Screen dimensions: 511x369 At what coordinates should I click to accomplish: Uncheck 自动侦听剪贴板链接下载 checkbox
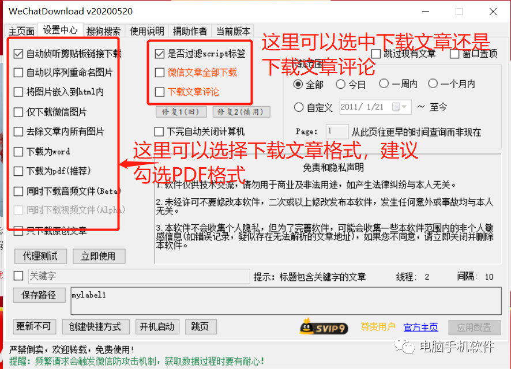[x=18, y=54]
